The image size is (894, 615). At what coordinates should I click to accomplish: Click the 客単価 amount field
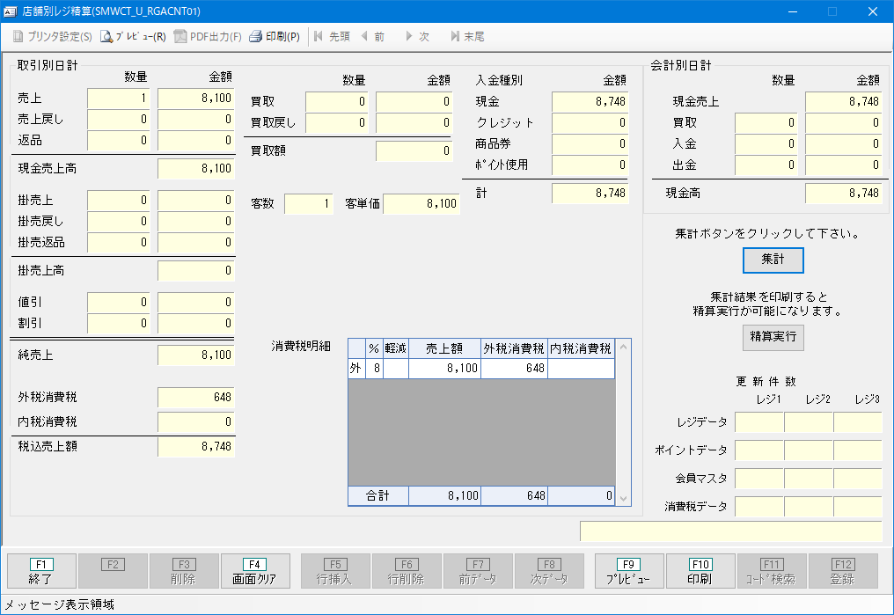[421, 204]
